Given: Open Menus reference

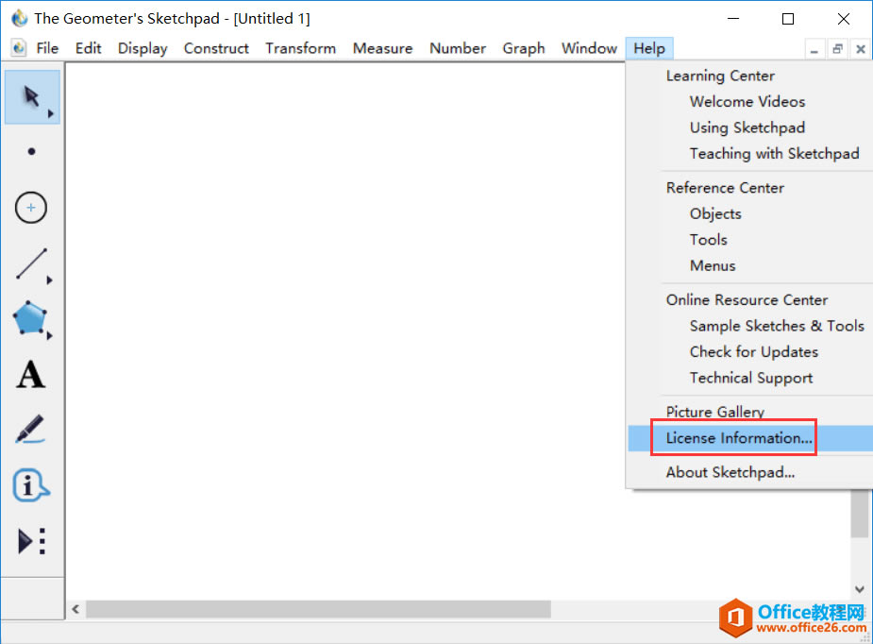Looking at the screenshot, I should pos(713,265).
